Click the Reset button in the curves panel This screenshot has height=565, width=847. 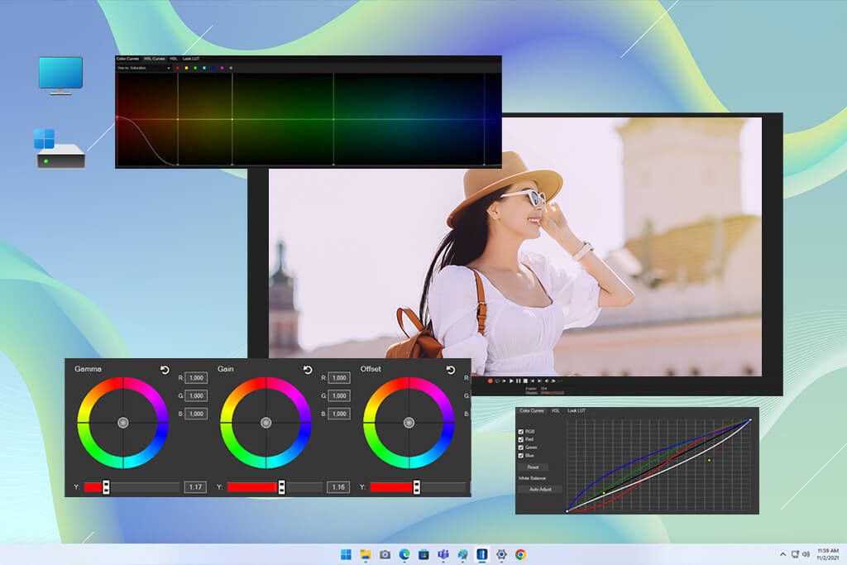[x=534, y=467]
